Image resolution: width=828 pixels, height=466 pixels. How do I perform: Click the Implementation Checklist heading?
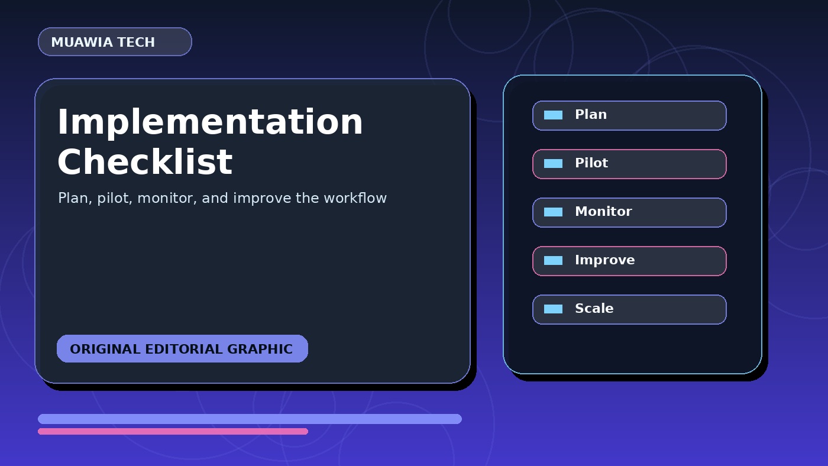(210, 142)
